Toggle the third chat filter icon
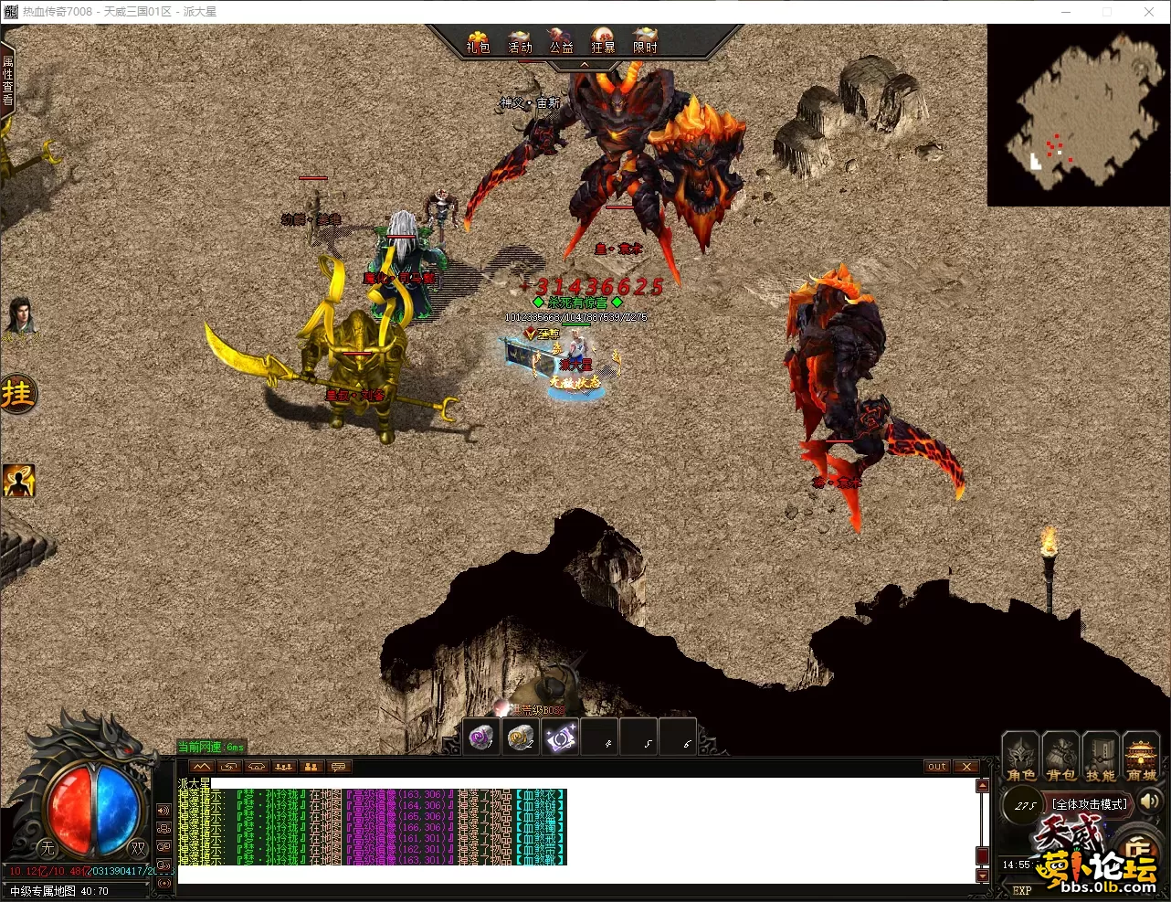Screen dimensions: 1171x902 pyautogui.click(x=164, y=846)
